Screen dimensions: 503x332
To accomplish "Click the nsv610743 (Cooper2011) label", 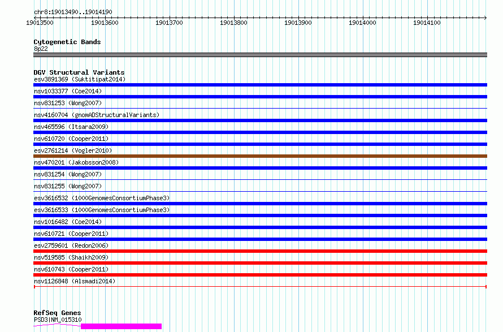I will pyautogui.click(x=71, y=269).
